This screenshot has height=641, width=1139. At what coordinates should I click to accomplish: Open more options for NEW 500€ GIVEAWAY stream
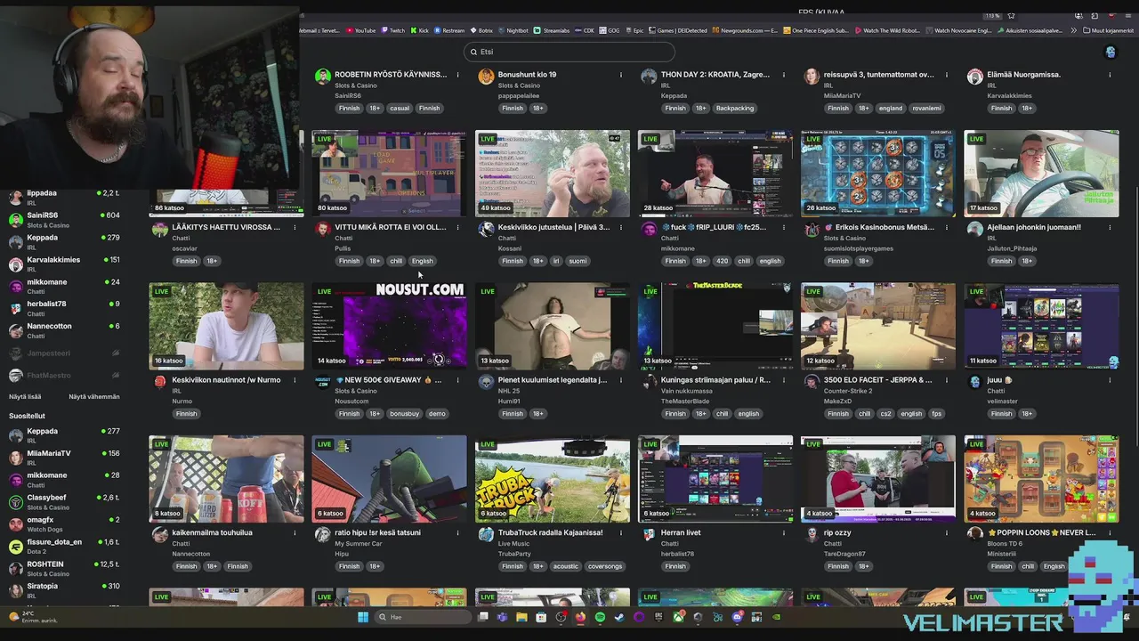(x=458, y=380)
